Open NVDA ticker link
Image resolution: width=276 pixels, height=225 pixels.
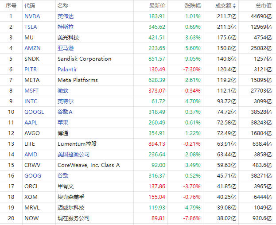32,16
